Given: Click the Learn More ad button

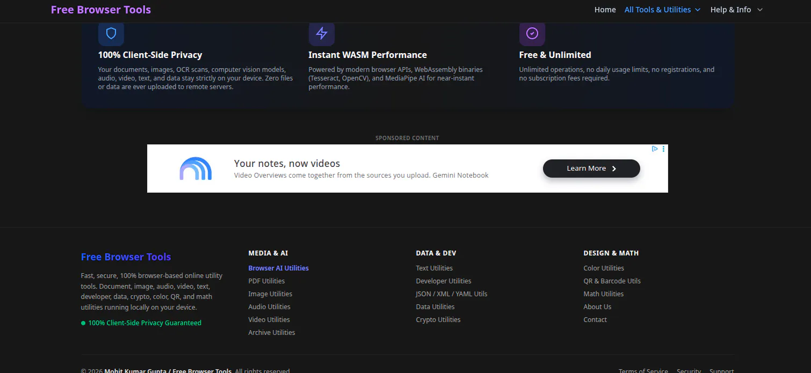Looking at the screenshot, I should pos(591,169).
